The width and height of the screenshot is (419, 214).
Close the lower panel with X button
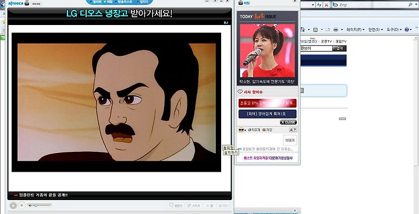pos(294,211)
